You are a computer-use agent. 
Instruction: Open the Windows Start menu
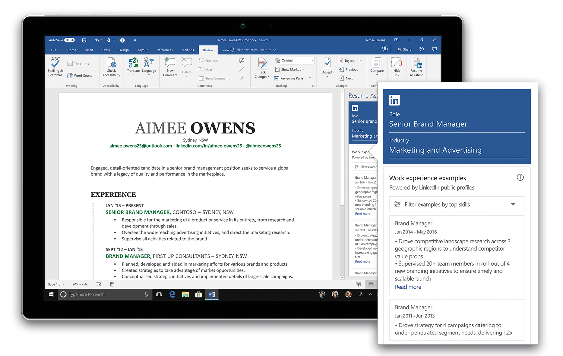point(51,295)
